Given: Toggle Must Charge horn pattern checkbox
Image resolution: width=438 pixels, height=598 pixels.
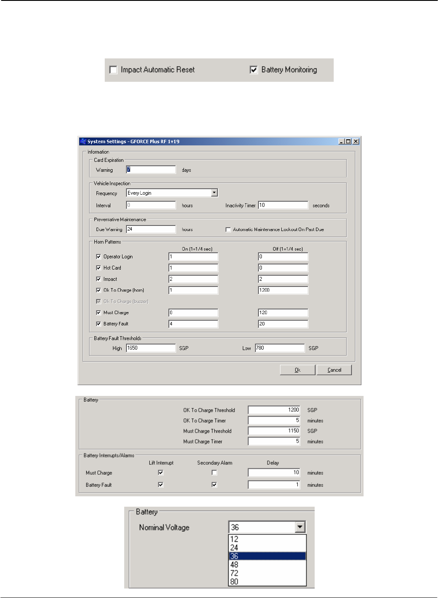Looking at the screenshot, I should (x=99, y=312).
